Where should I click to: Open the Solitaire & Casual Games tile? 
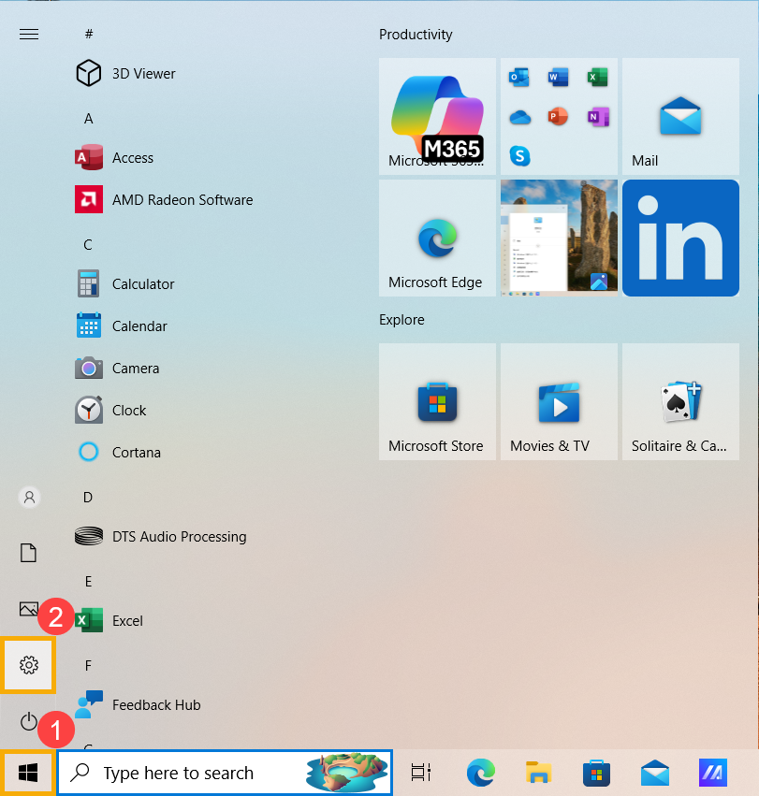(680, 401)
